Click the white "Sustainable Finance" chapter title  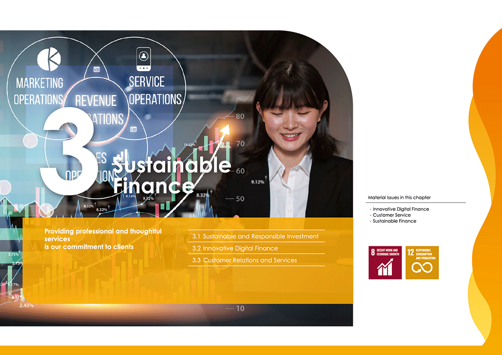click(172, 175)
